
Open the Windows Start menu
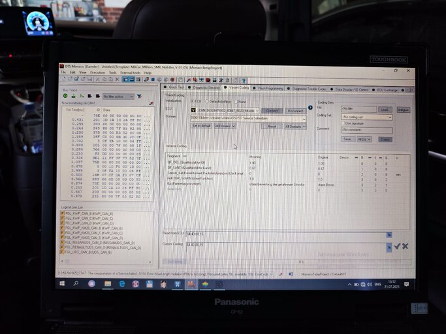[x=62, y=283]
